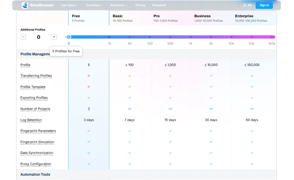
Task: Click Transferring Profiles checkmark in Basic column
Action: click(x=130, y=76)
